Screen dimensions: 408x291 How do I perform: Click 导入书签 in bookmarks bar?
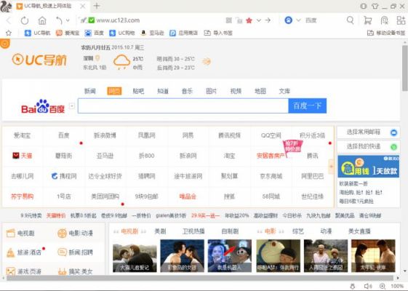[218, 33]
